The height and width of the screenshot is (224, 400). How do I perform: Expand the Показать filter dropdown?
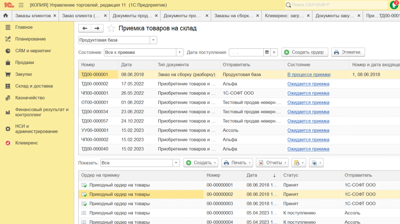[176, 163]
